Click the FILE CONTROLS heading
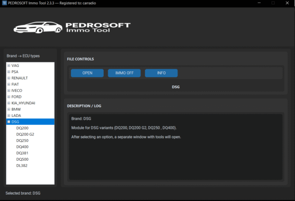Viewport: 295px width, 201px height. (x=80, y=59)
